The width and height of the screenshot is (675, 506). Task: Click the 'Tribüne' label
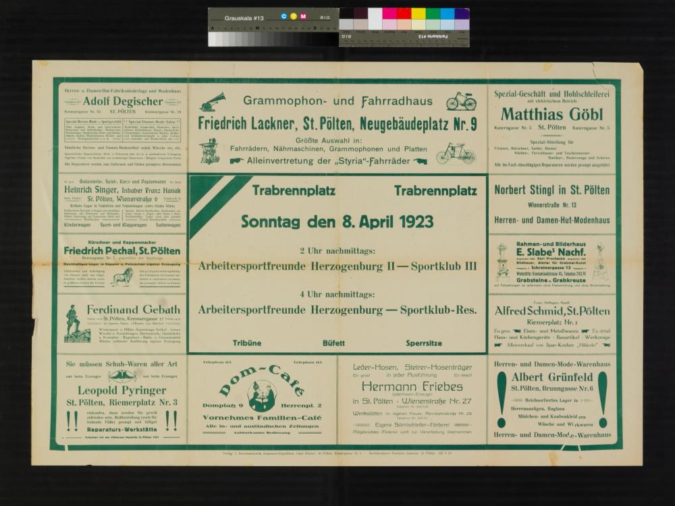tap(247, 343)
